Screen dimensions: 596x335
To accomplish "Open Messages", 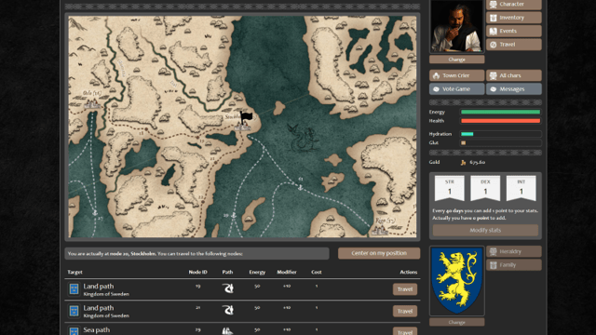I will tap(513, 89).
